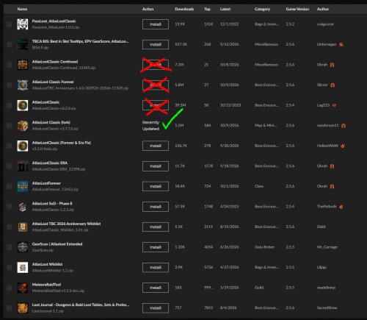The width and height of the screenshot is (367, 320).
Task: Install the AtlasLoot Wishlist addon
Action: pos(156,267)
